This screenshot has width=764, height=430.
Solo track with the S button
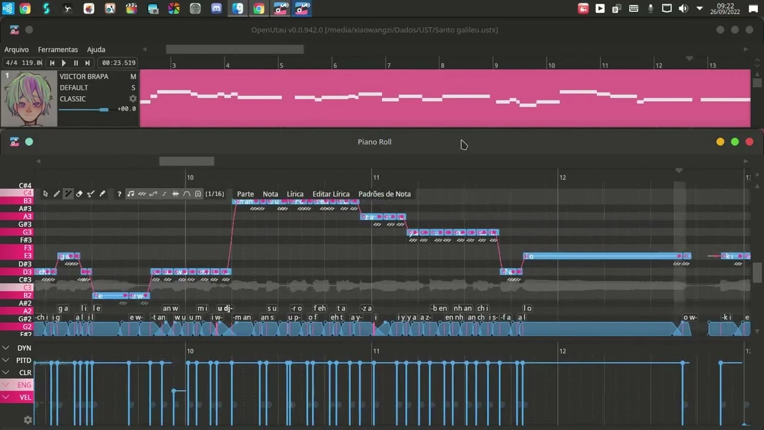coord(133,88)
